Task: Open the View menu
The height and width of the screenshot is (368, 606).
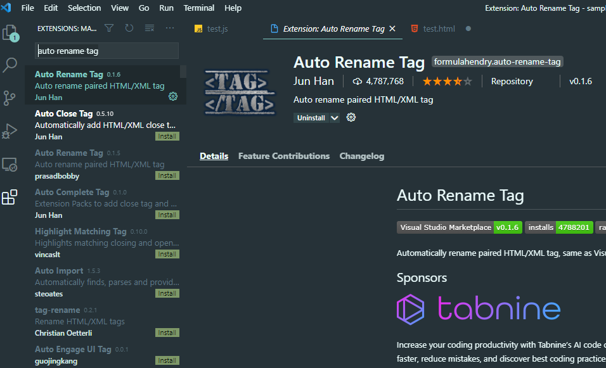Action: click(x=120, y=8)
